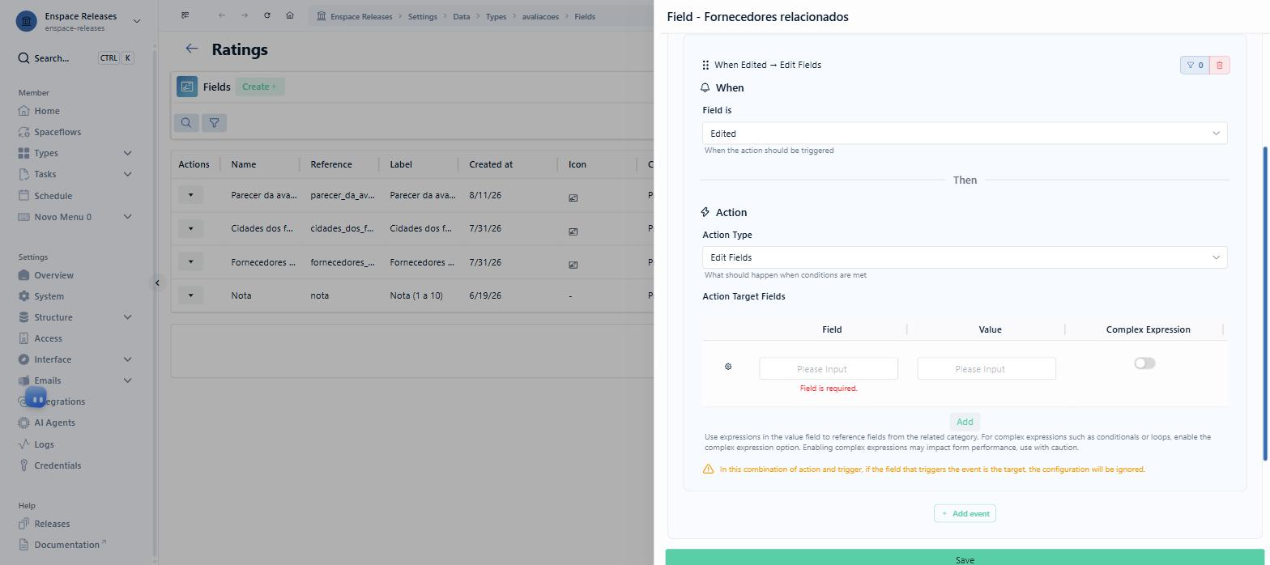Go to Types breadcrumb
This screenshot has width=1270, height=565.
[496, 16]
